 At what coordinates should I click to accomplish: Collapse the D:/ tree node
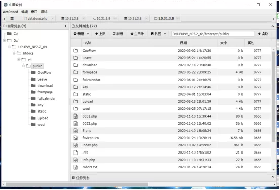point(4,40)
